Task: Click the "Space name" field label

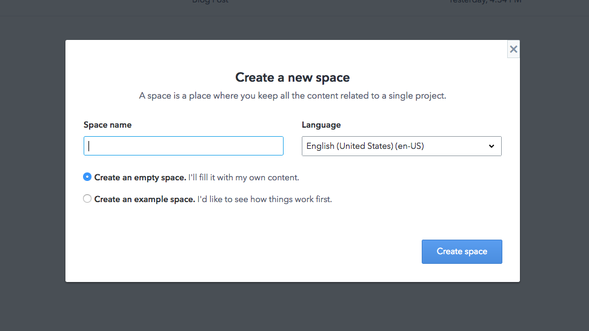Action: [x=107, y=125]
